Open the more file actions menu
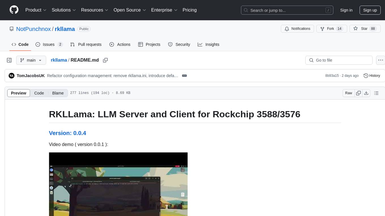 (380, 60)
